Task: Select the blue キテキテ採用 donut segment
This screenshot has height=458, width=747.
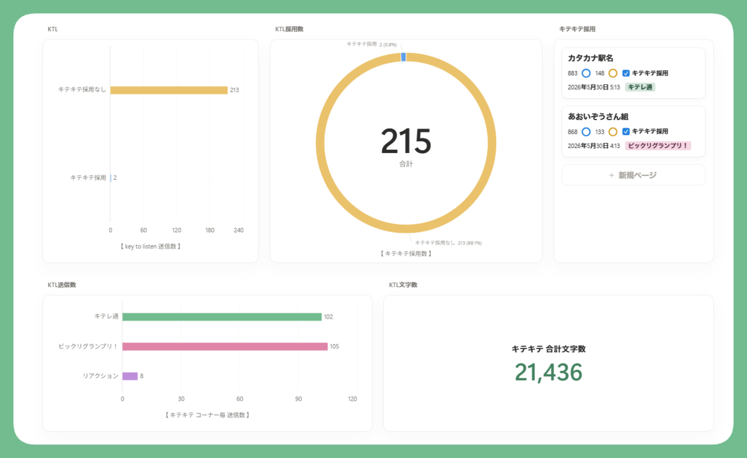Action: click(403, 57)
